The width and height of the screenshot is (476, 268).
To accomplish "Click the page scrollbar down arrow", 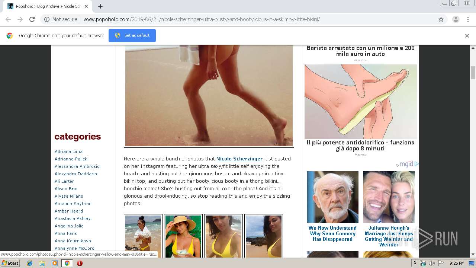I will (473, 255).
